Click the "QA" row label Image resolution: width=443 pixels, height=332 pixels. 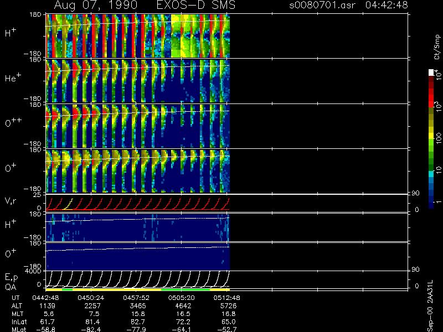(11, 287)
